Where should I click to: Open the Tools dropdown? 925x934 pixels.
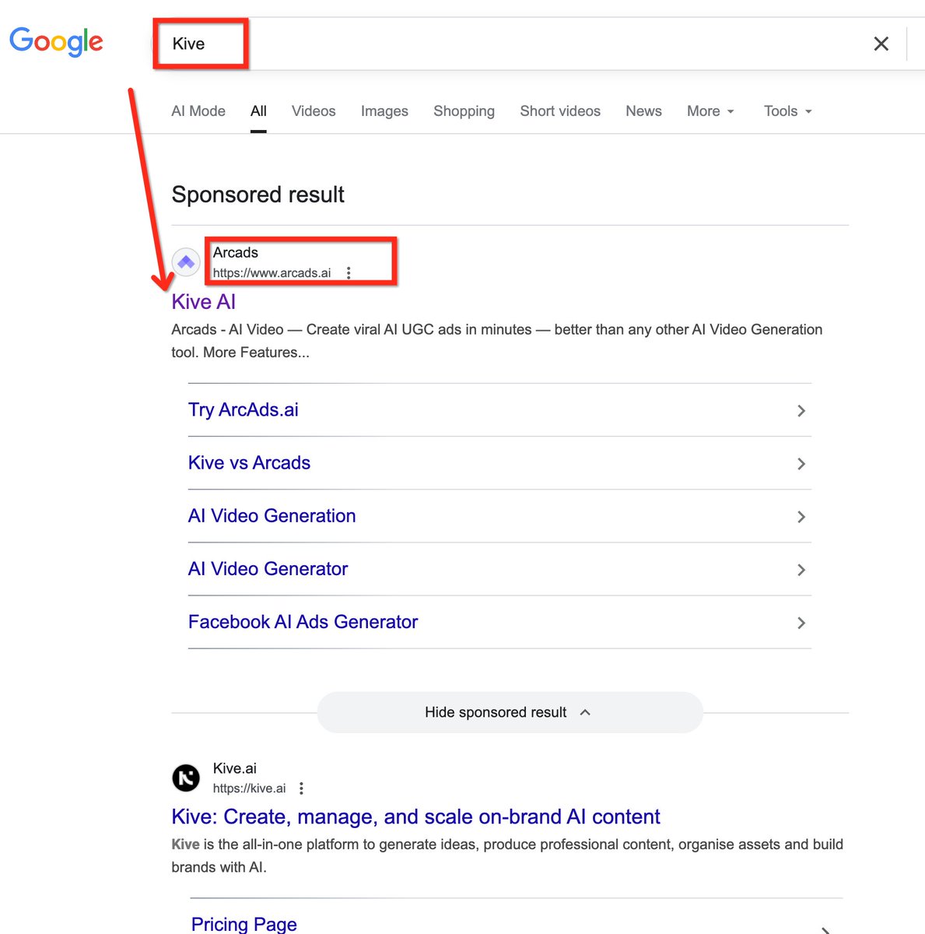(787, 111)
